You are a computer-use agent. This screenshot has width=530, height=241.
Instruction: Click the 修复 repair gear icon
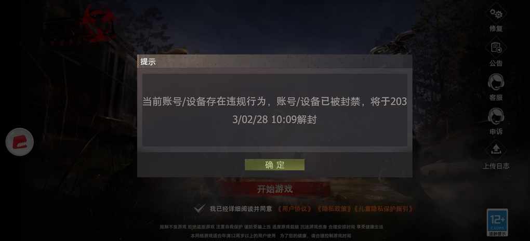coord(496,14)
